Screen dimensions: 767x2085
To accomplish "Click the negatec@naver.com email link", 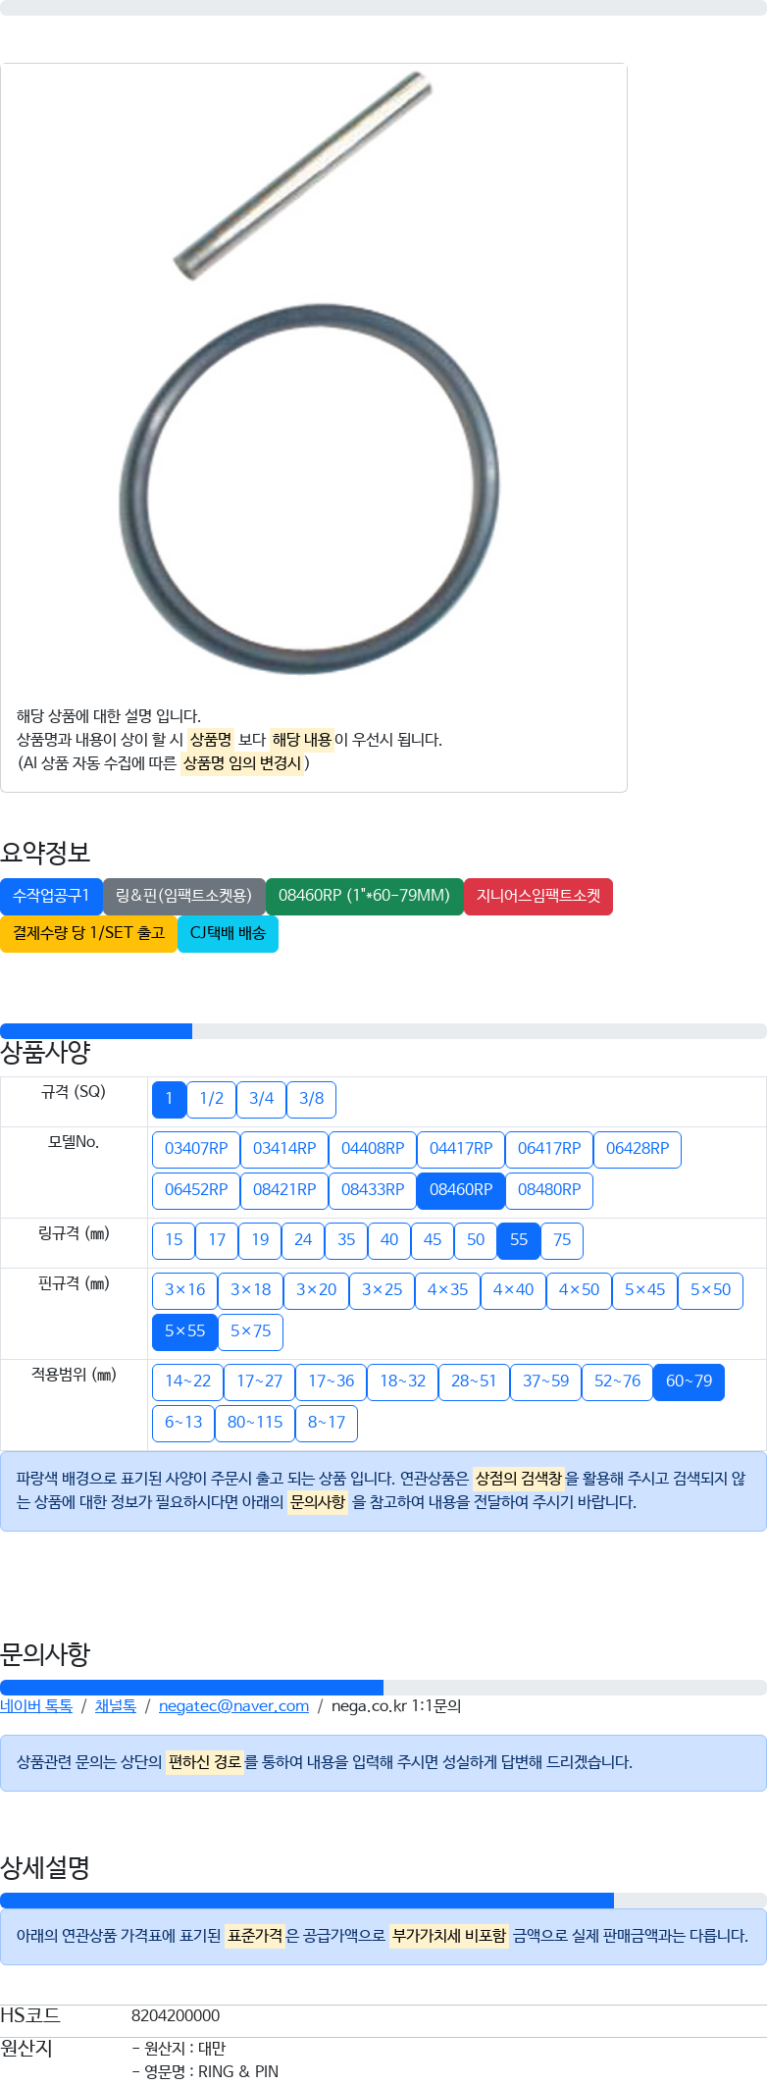I will click(233, 1706).
